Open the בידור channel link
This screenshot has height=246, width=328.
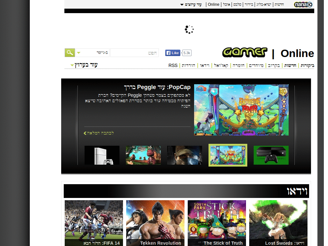[x=249, y=4]
